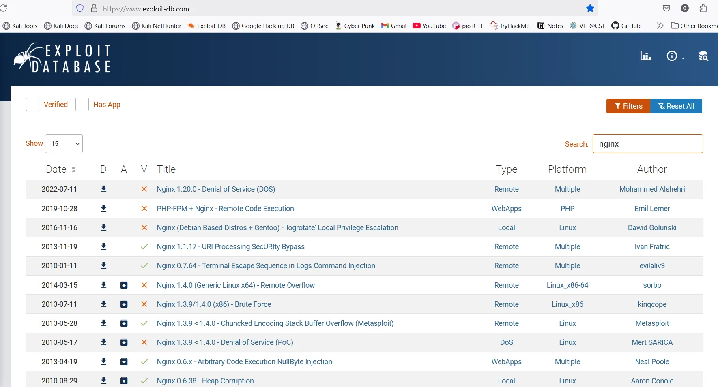Viewport: 718px width, 387px height.
Task: Get vulnerable app for Nginx 0.6.x NullByte Injection
Action: pyautogui.click(x=124, y=362)
